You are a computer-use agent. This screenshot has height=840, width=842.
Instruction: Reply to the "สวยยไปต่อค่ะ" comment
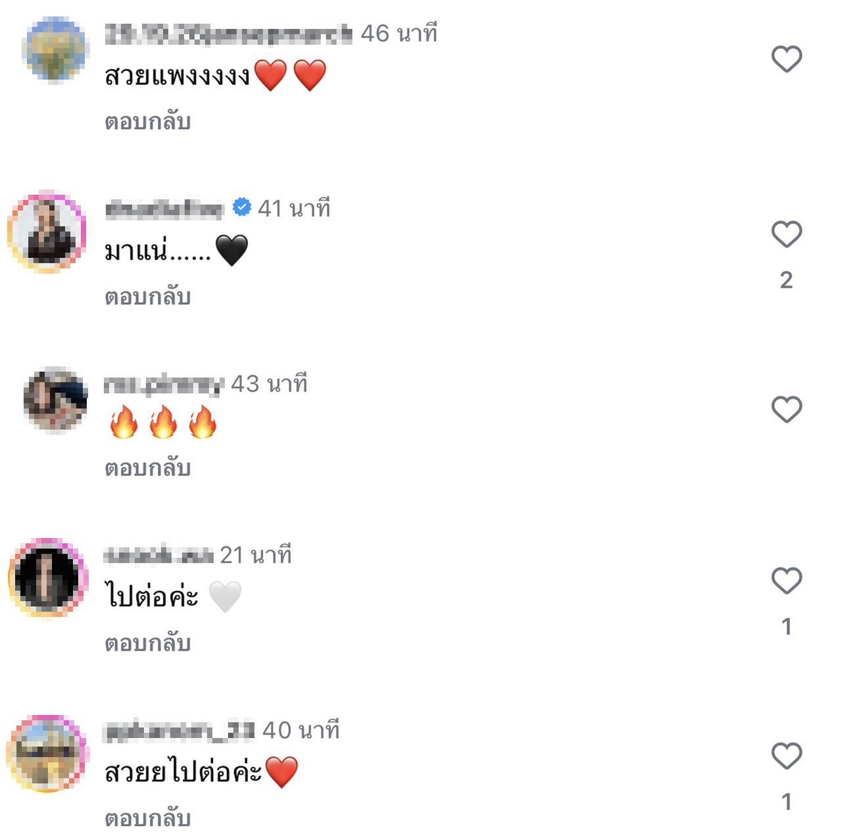[x=147, y=818]
